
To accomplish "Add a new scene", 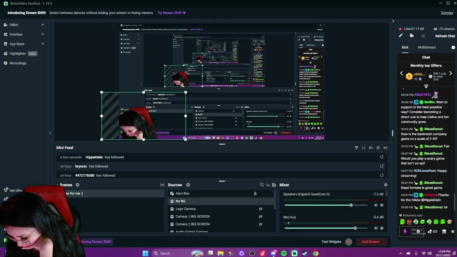I will point(77,185).
